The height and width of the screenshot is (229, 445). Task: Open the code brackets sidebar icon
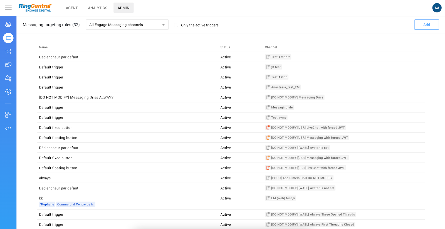[x=8, y=128]
